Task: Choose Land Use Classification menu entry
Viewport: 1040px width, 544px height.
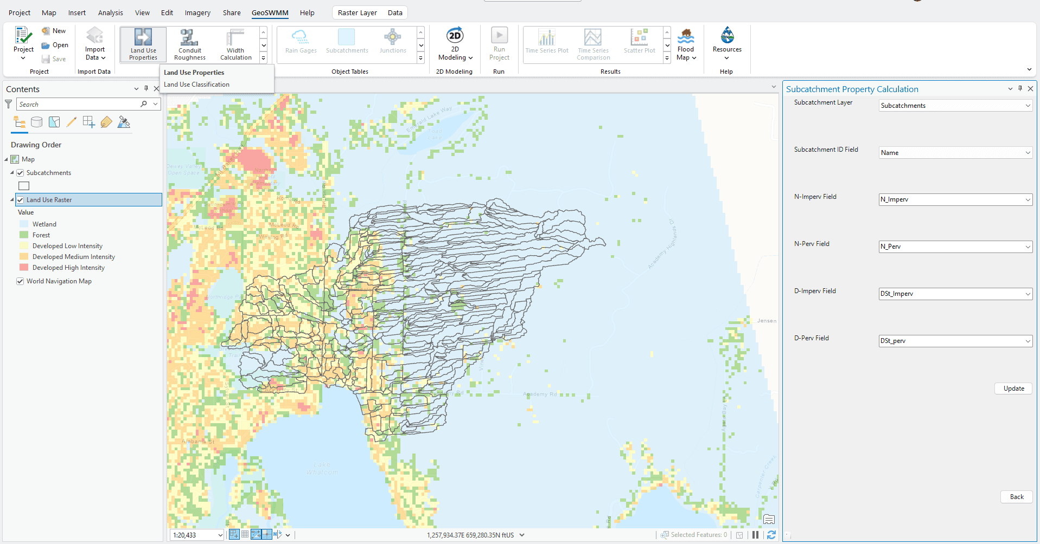Action: 196,85
